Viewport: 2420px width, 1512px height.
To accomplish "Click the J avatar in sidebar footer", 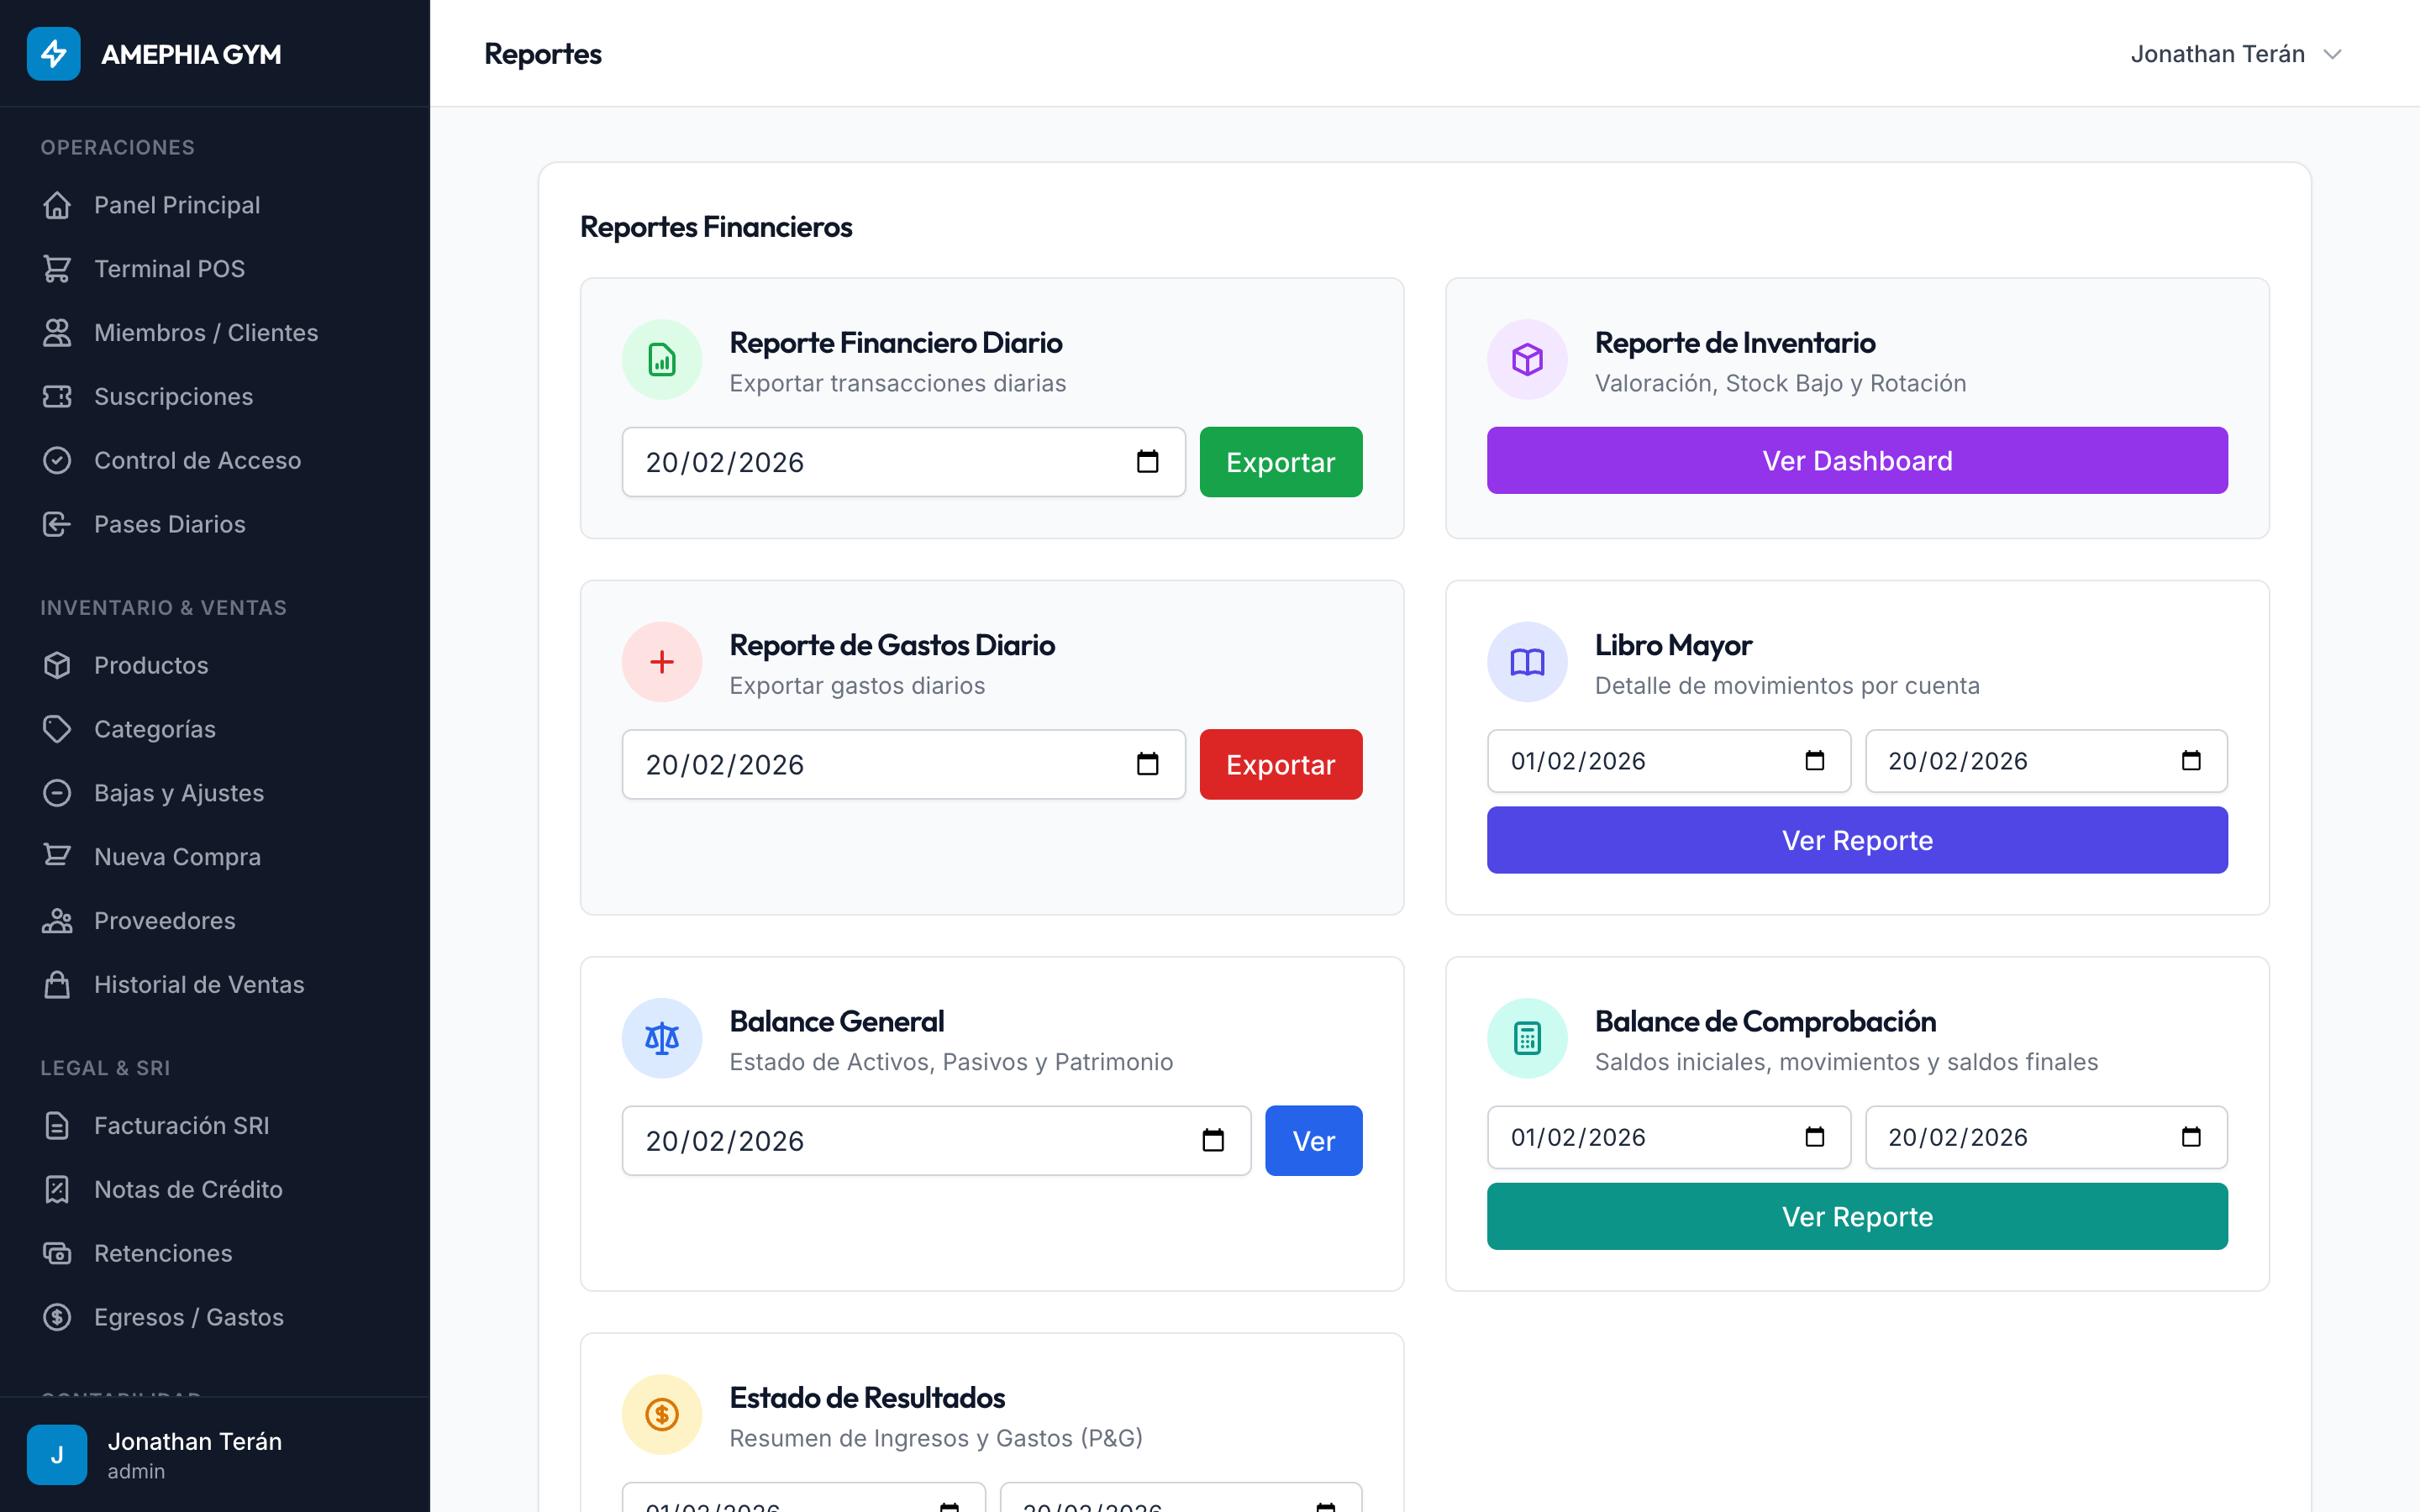I will (57, 1455).
